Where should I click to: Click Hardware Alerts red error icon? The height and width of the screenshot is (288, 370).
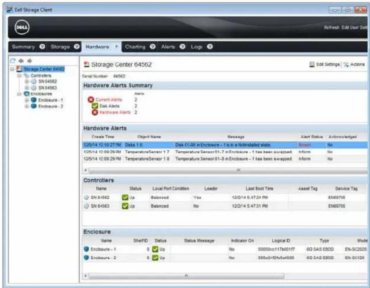[95, 112]
